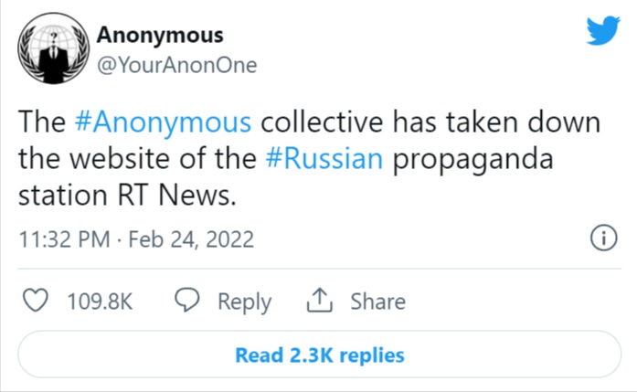
Task: Like the tweet with heart icon
Action: [35, 301]
